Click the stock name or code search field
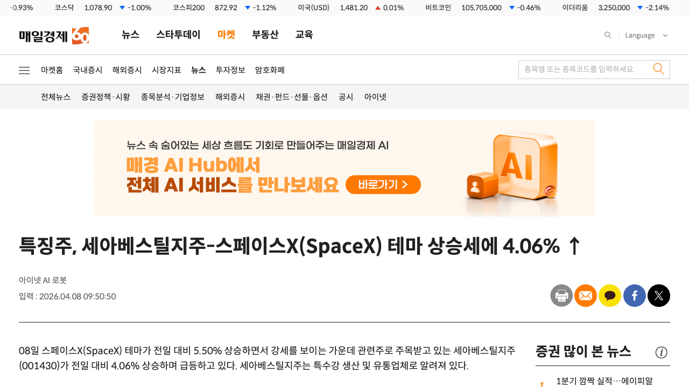 (584, 69)
